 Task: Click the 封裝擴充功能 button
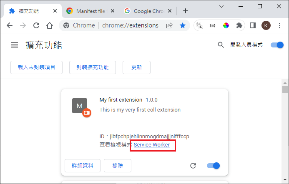tap(92, 67)
